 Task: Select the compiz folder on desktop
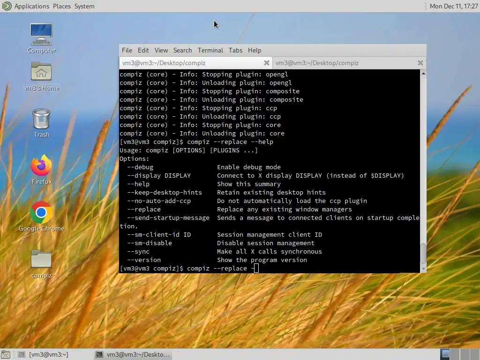point(41,264)
